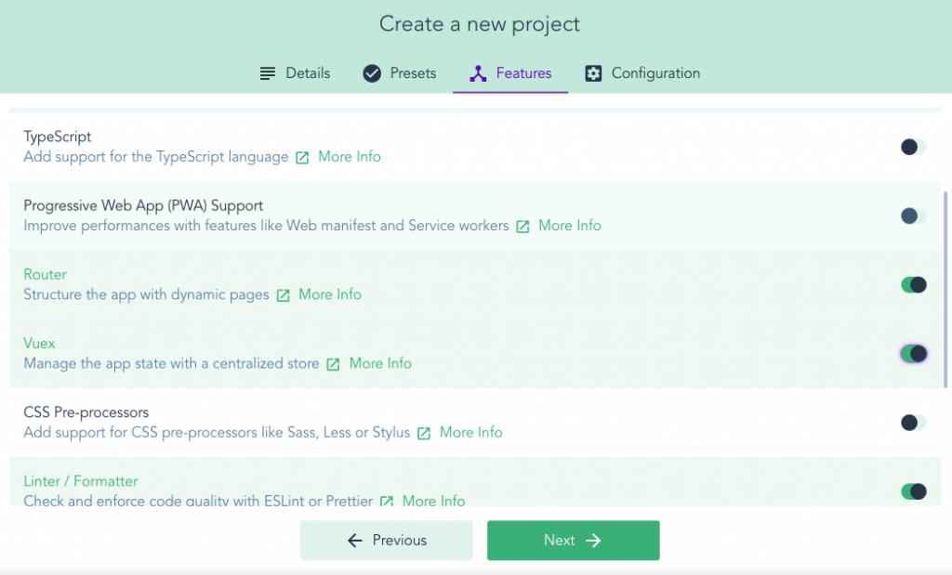Click the vertical scrollbar of features list
The height and width of the screenshot is (575, 952).
tap(945, 288)
